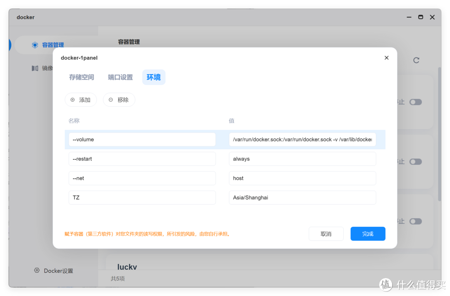Click the 值 column header
Image resolution: width=450 pixels, height=296 pixels.
pos(231,121)
